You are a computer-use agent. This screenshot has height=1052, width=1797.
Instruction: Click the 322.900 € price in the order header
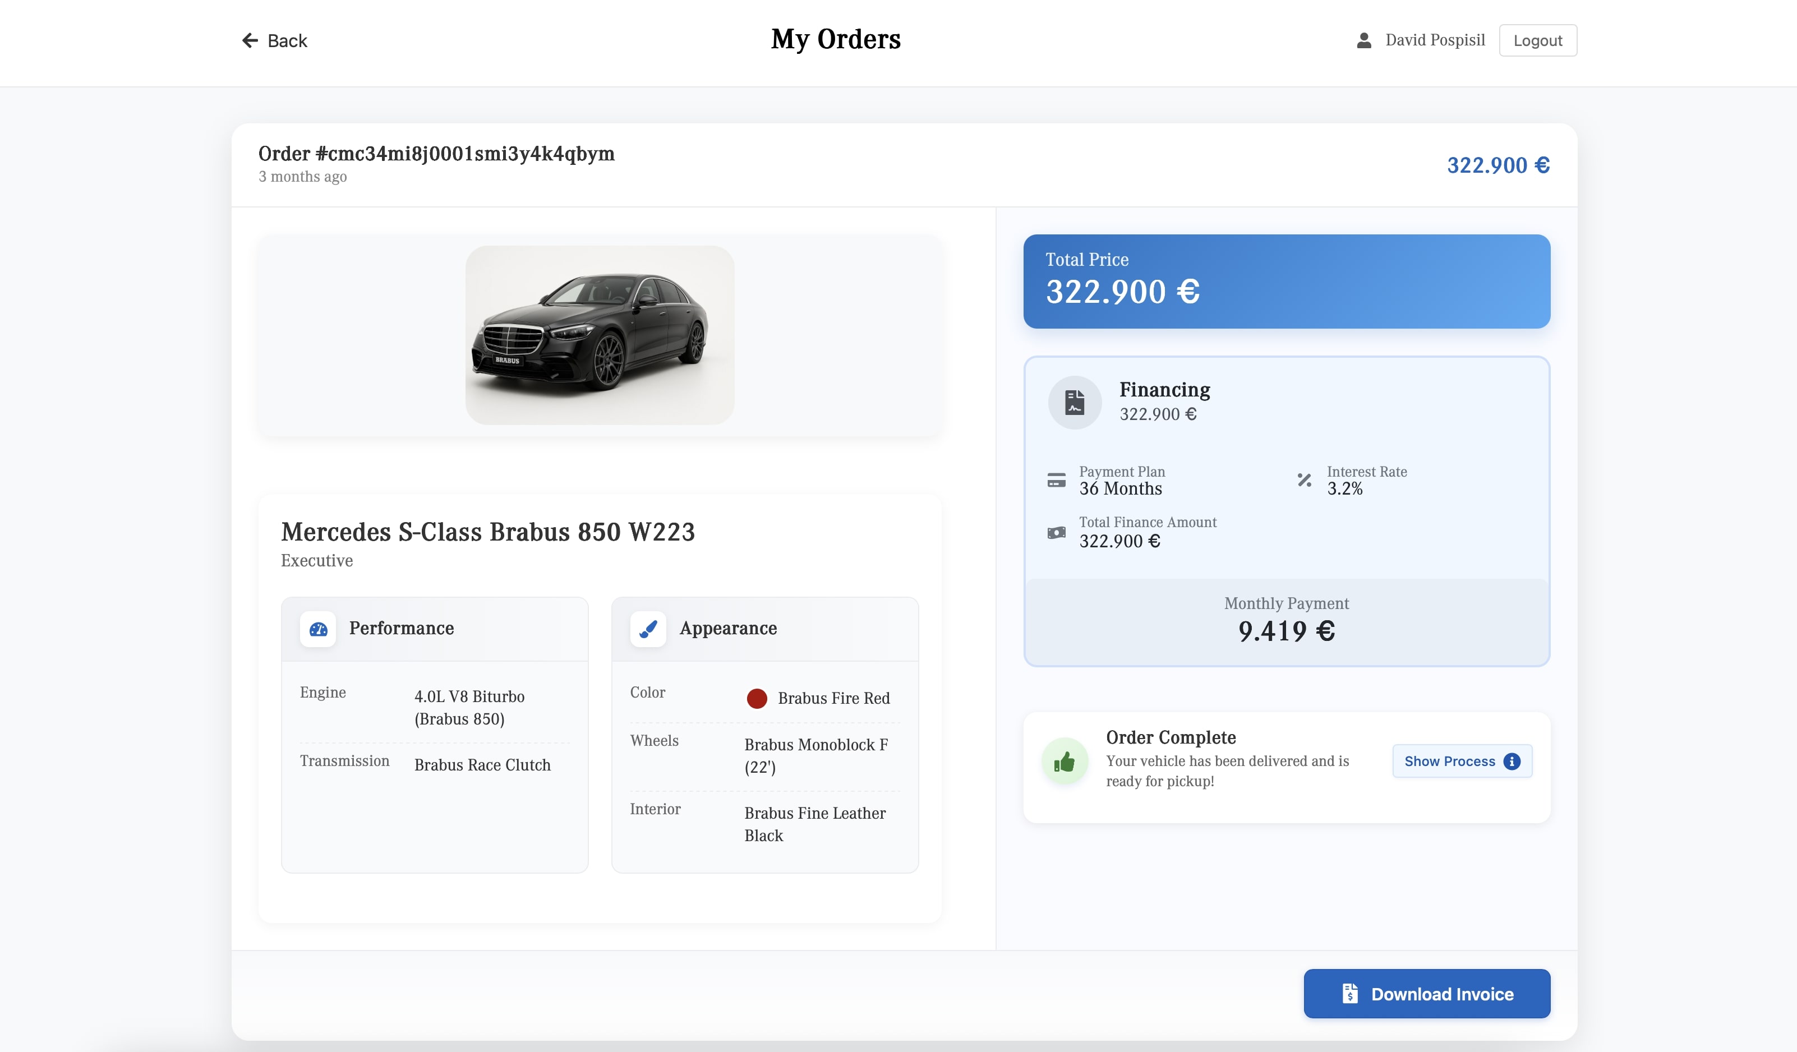[1497, 165]
